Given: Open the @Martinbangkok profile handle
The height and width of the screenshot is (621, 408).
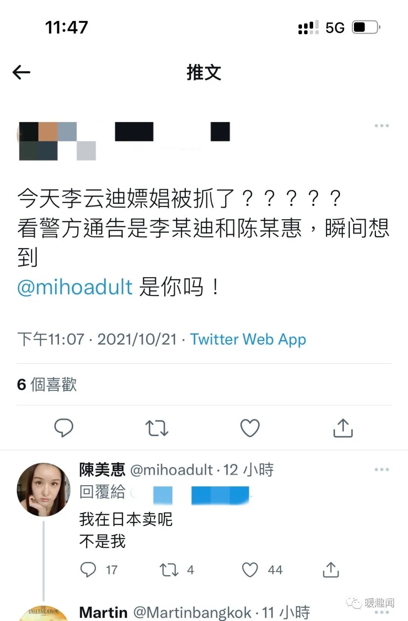Looking at the screenshot, I should coord(192,612).
